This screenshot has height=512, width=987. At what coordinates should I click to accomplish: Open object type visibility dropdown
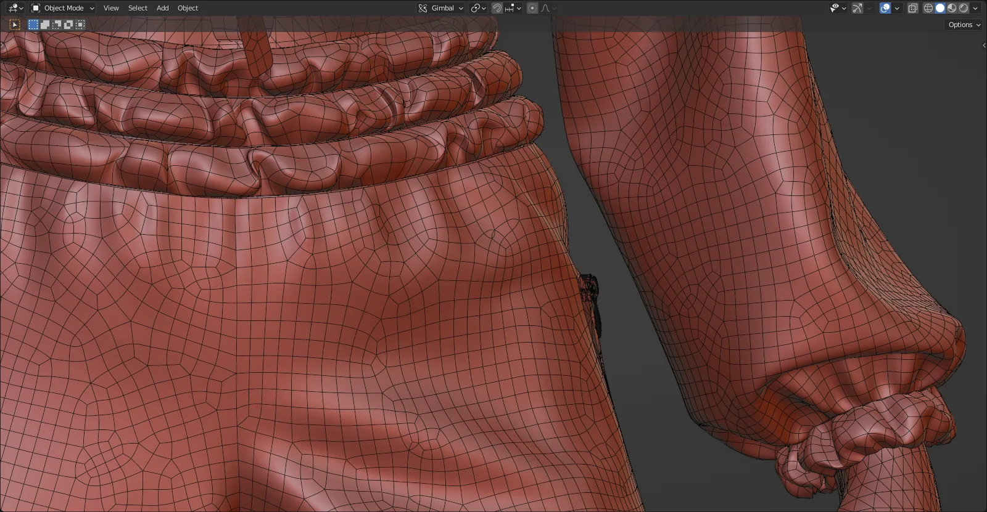[x=838, y=8]
